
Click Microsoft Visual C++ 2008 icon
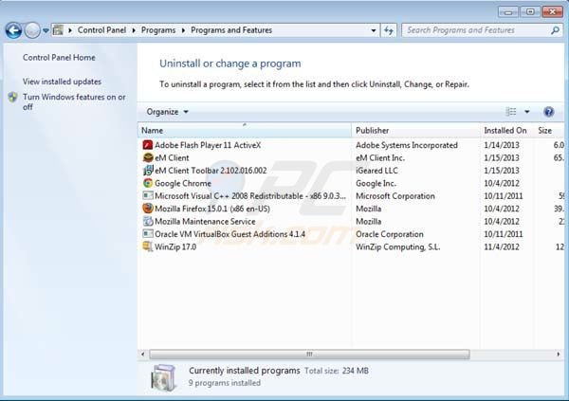(148, 195)
